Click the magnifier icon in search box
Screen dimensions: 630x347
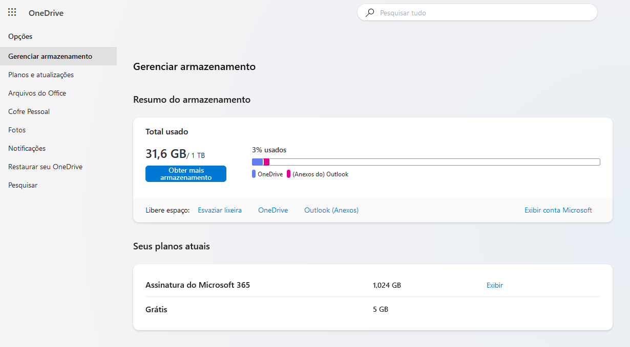370,13
